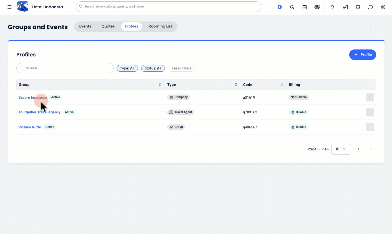The width and height of the screenshot is (392, 234).
Task: Open the hamburger navigation menu
Action: 9,7
